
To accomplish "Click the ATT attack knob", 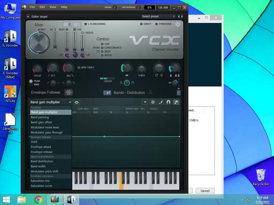I will [53, 68].
